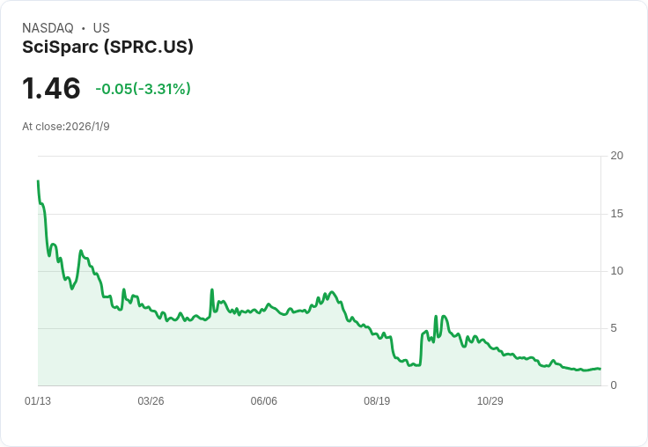The height and width of the screenshot is (447, 648).
Task: Click the -0.05(-3.31%) price change
Action: [143, 89]
